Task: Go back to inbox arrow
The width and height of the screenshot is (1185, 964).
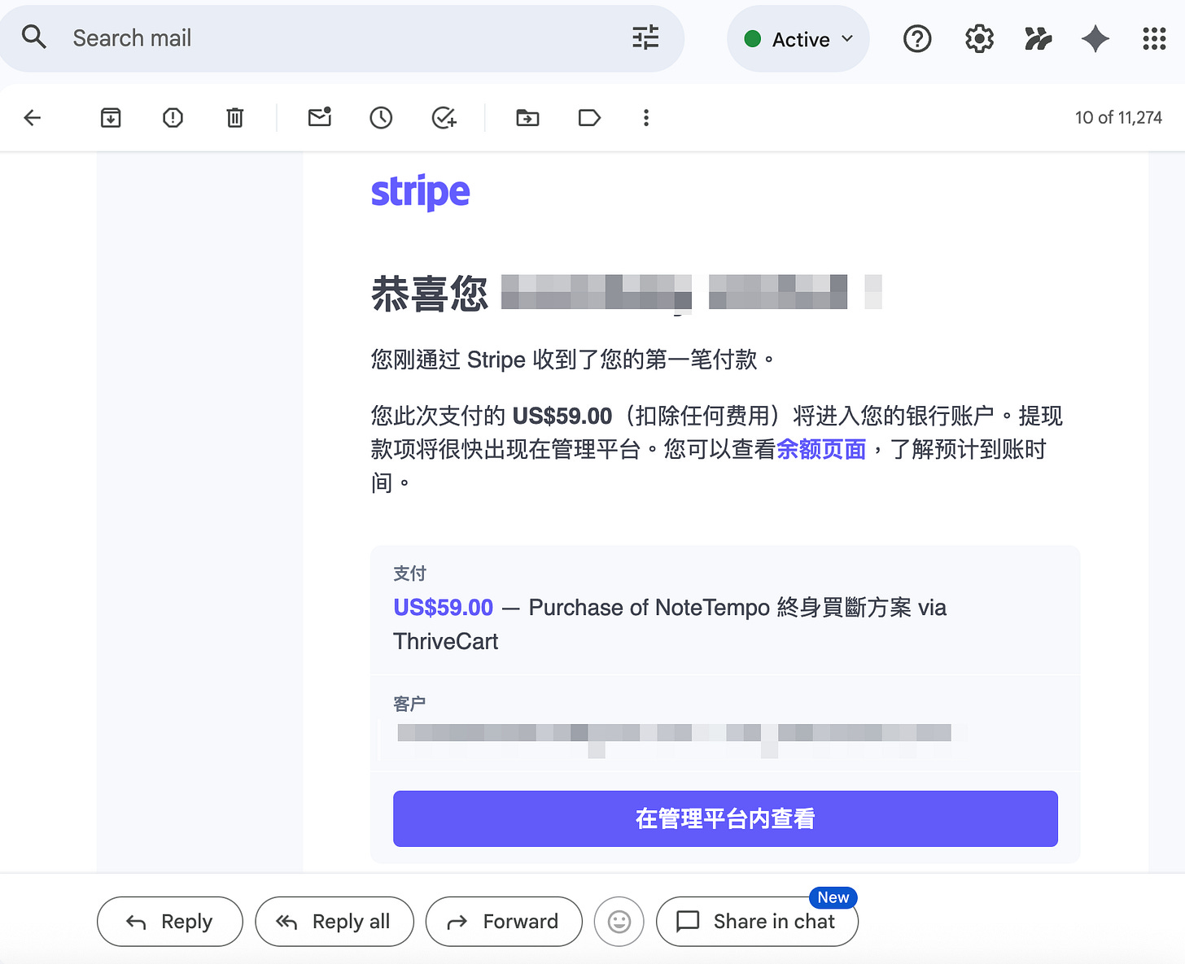Action: coord(33,118)
